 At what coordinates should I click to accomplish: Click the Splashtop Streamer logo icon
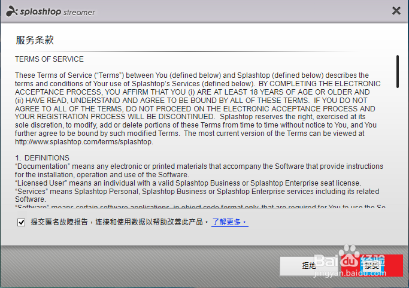point(12,11)
